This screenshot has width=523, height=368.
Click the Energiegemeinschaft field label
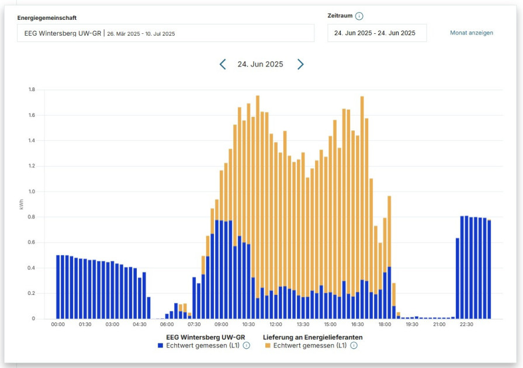coord(47,18)
